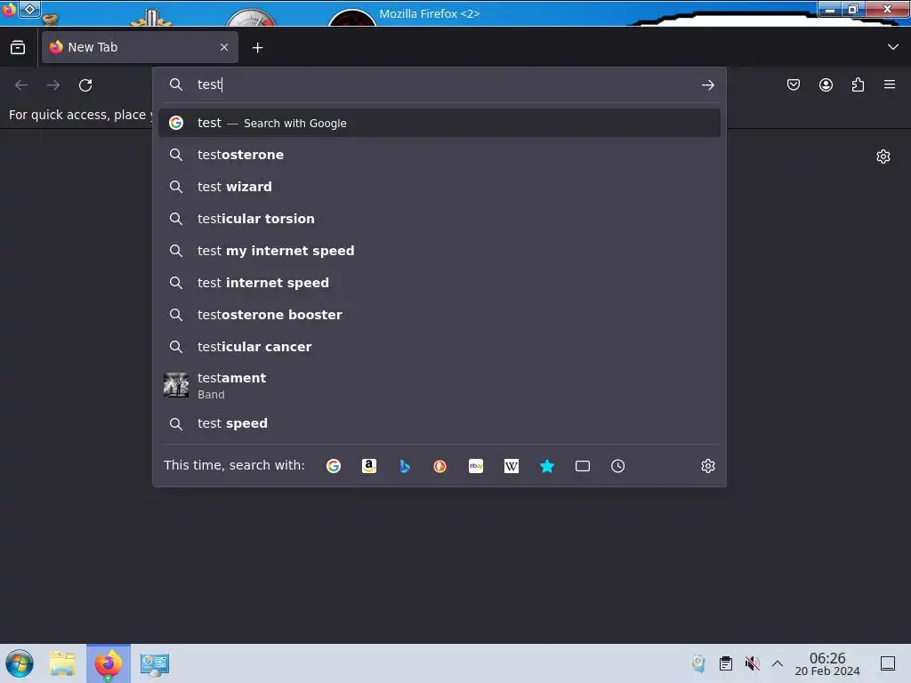Search in history clock icon
The width and height of the screenshot is (911, 683).
618,466
